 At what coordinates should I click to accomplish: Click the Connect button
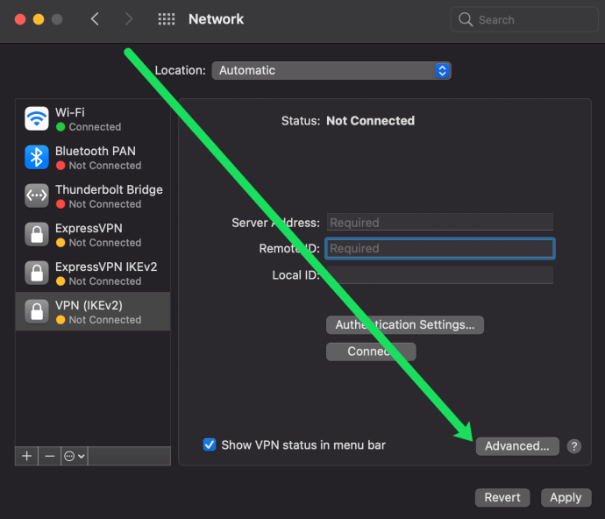point(371,352)
